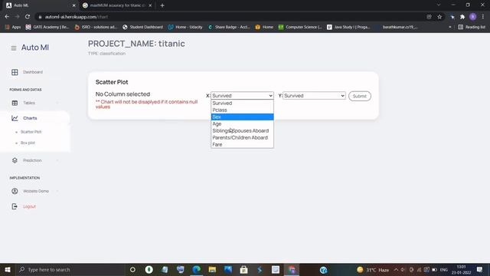Choose Fare in the X list
Viewport: 490px width, 276px height.
click(x=242, y=144)
